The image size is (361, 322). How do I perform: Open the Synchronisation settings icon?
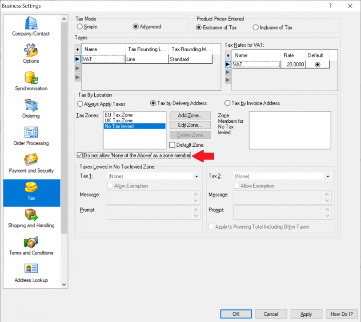coord(31,77)
